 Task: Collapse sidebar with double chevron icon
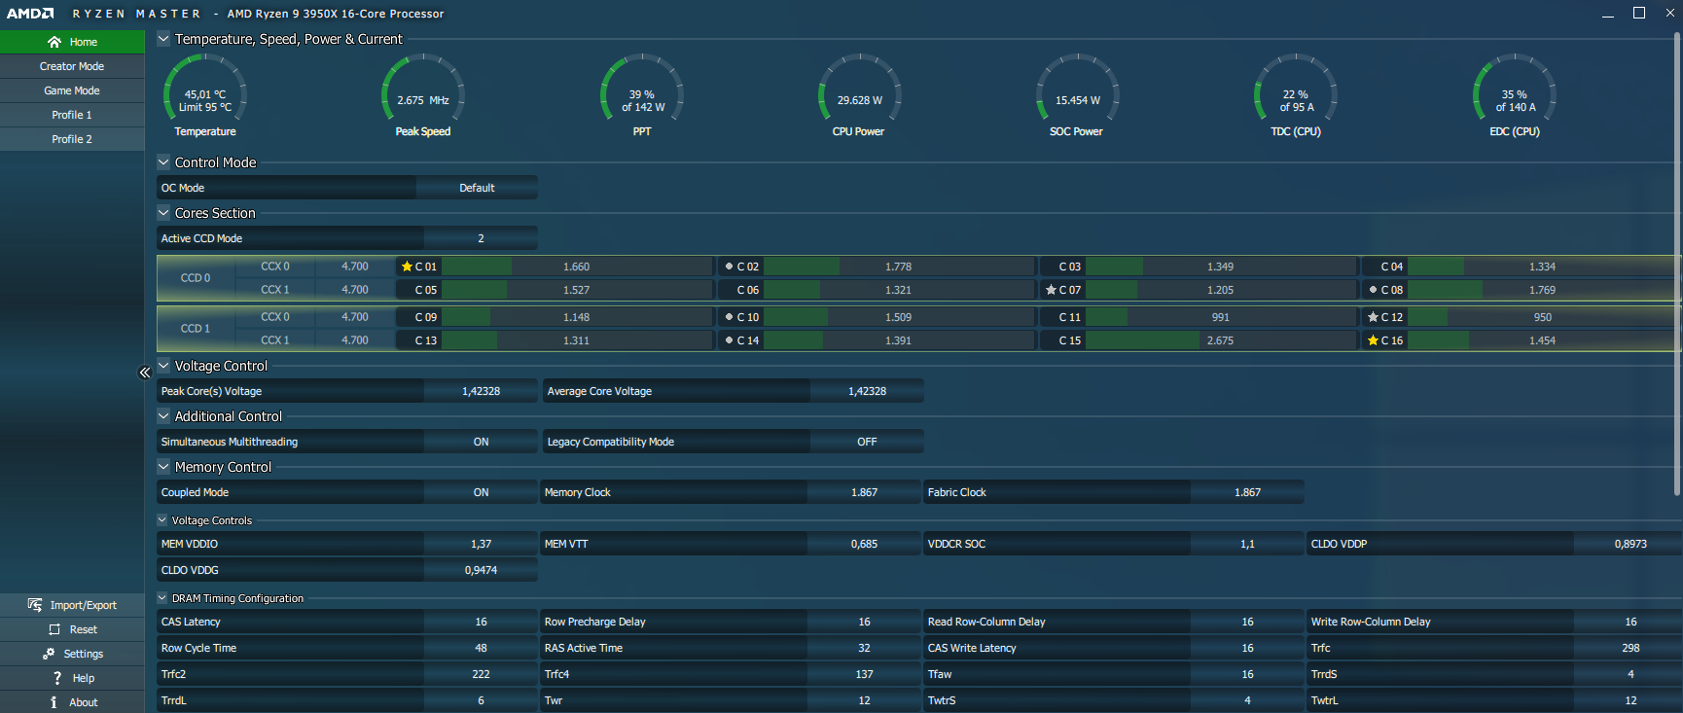pyautogui.click(x=145, y=373)
